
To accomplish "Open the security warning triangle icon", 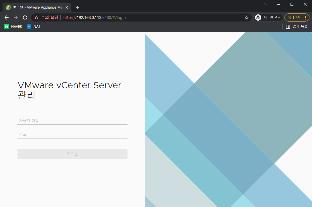I will (x=36, y=17).
